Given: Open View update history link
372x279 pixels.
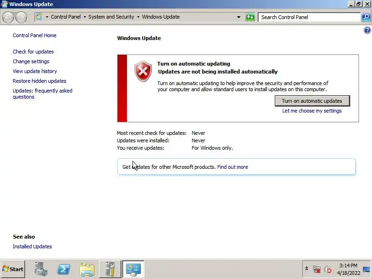Looking at the screenshot, I should pyautogui.click(x=35, y=71).
